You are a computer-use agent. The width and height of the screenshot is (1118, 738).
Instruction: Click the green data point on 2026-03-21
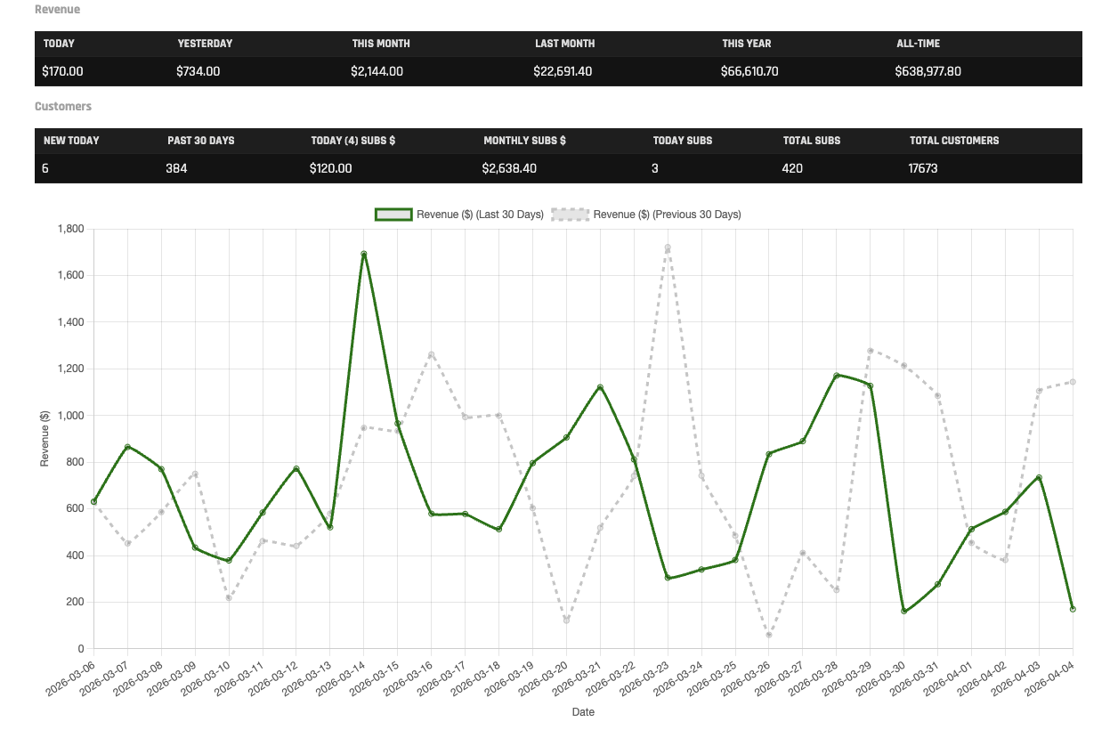pos(600,387)
